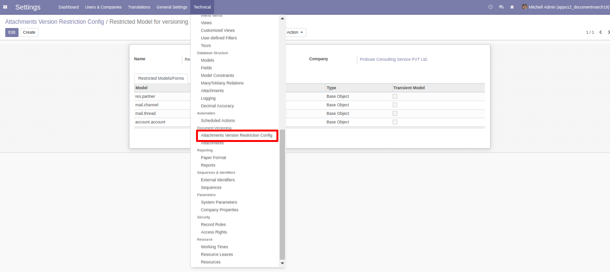Viewport: 610px width, 272px height.
Task: Click the Edit button
Action: pyautogui.click(x=12, y=32)
